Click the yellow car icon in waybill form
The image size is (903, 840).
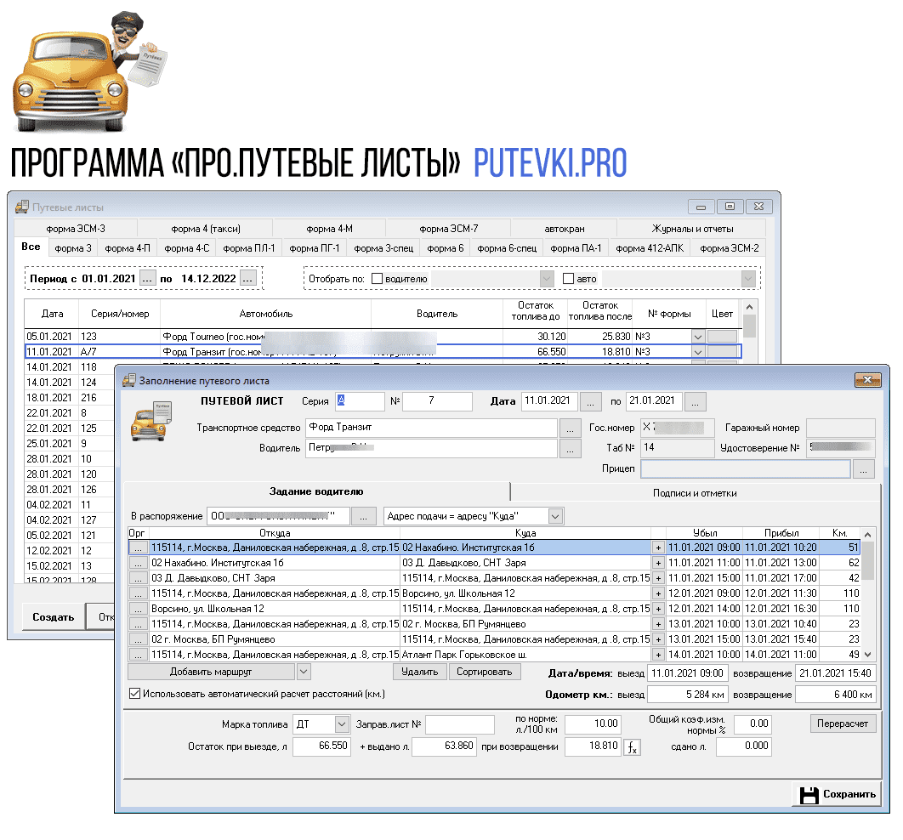pos(150,422)
